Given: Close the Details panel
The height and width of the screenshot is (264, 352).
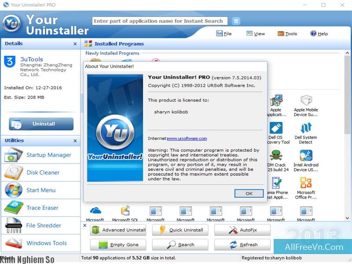Looking at the screenshot, I should [x=75, y=44].
